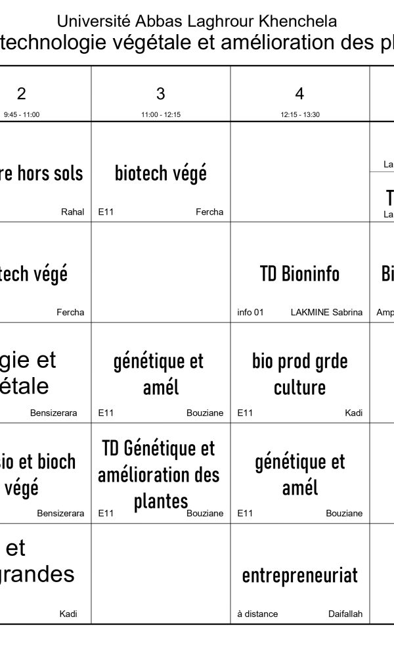Click the 12:15 - 13:30 time label
394x657 pixels.
(300, 114)
